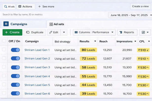Image resolution: width=152 pixels, height=101 pixels.
Task: Click the impressions value 16,700
Action: click(127, 94)
